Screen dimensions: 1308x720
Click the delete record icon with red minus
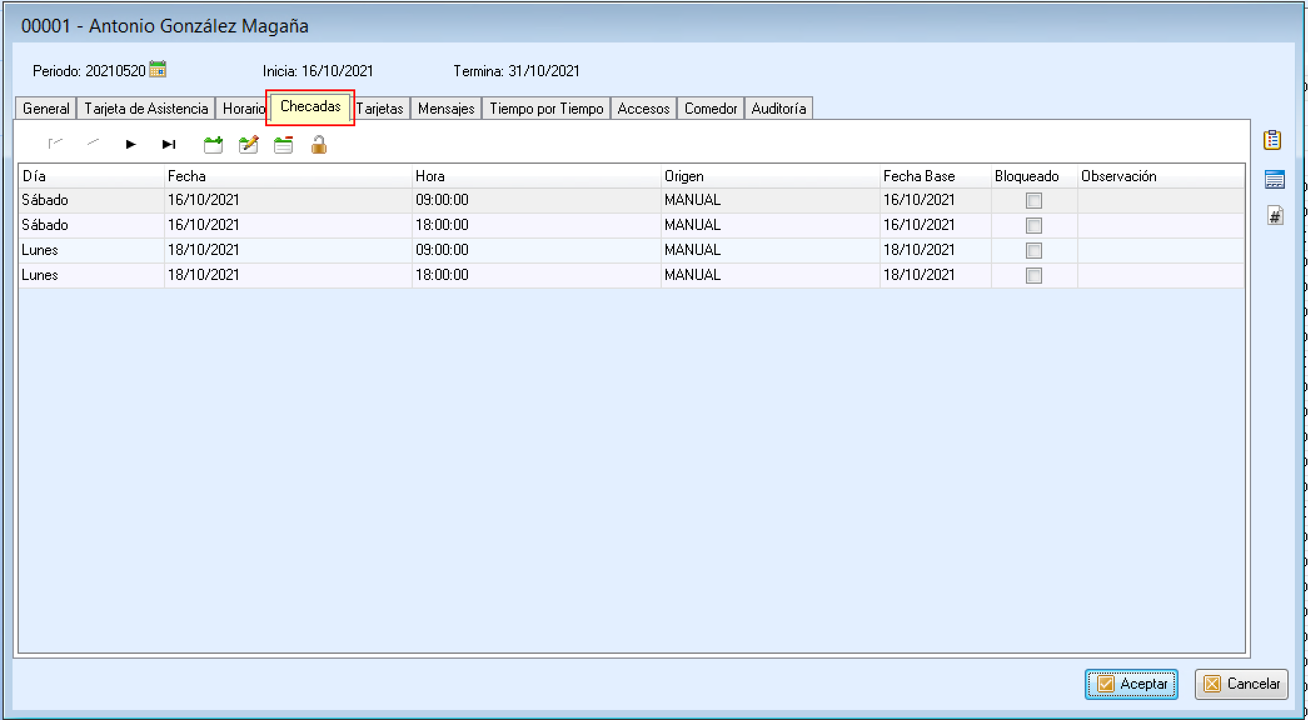[283, 145]
